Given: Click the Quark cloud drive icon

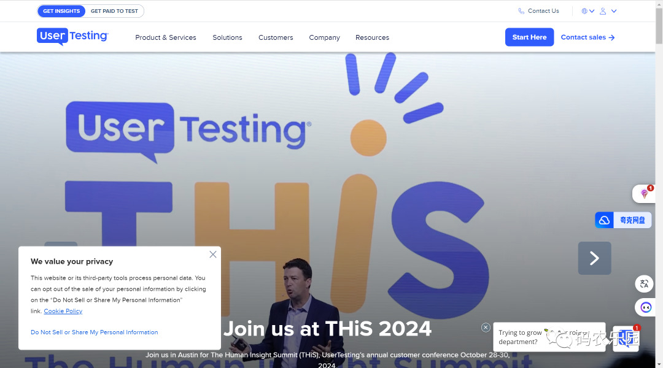Looking at the screenshot, I should pos(604,220).
